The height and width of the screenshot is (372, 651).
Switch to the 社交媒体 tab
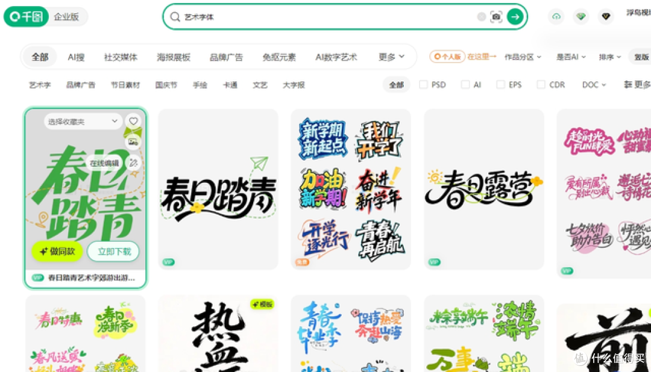121,57
